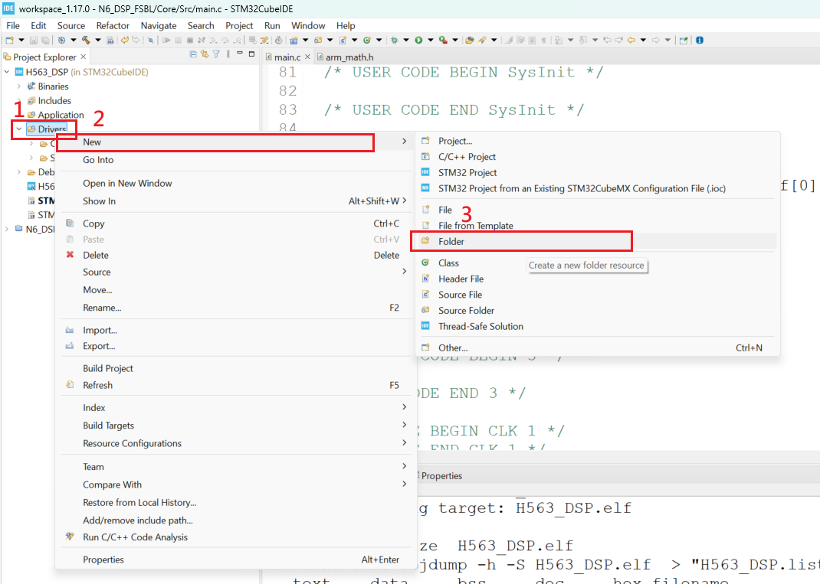Open the File menu
Viewport: 820px width, 584px height.
coord(13,25)
